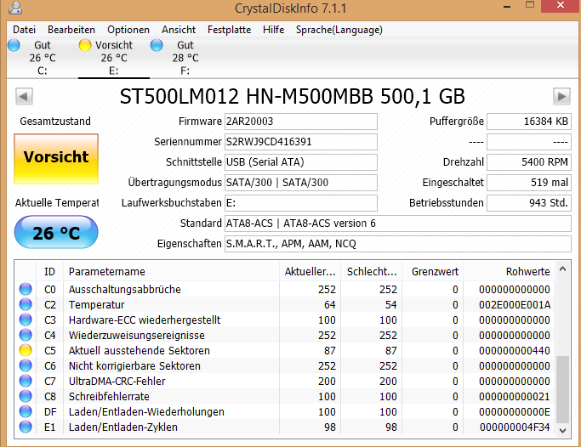This screenshot has height=447, width=581.
Task: Click blue status dot of C8 Schreibfehlerrate
Action: coord(26,396)
